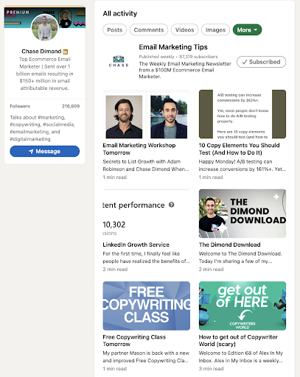
Task: Click the checkmark on the Subscribed button
Action: tap(245, 62)
